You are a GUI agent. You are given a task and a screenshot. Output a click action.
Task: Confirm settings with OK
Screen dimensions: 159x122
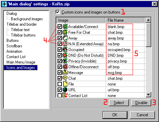pos(115,115)
